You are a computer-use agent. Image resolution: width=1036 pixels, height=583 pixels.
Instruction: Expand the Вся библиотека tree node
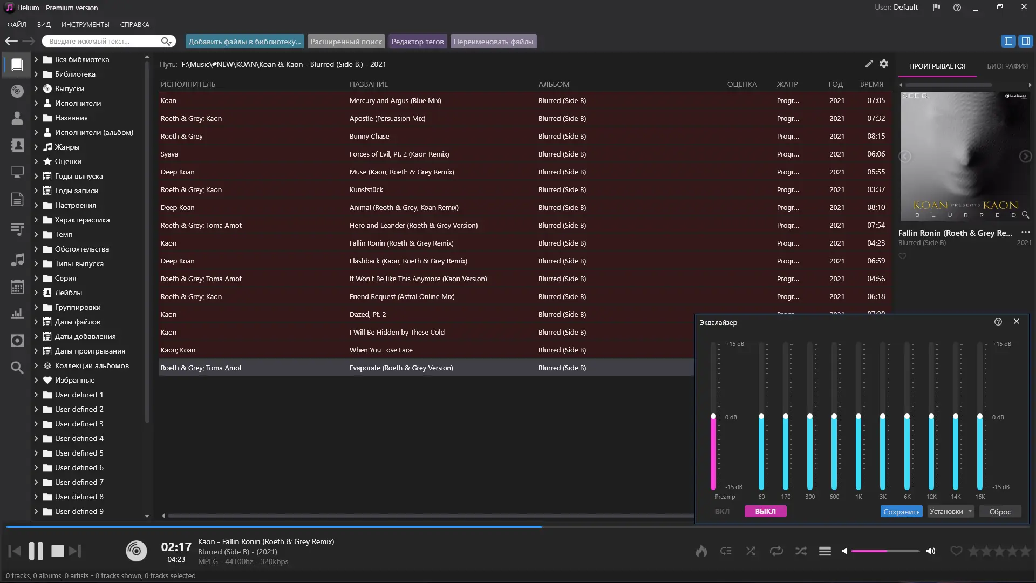36,59
